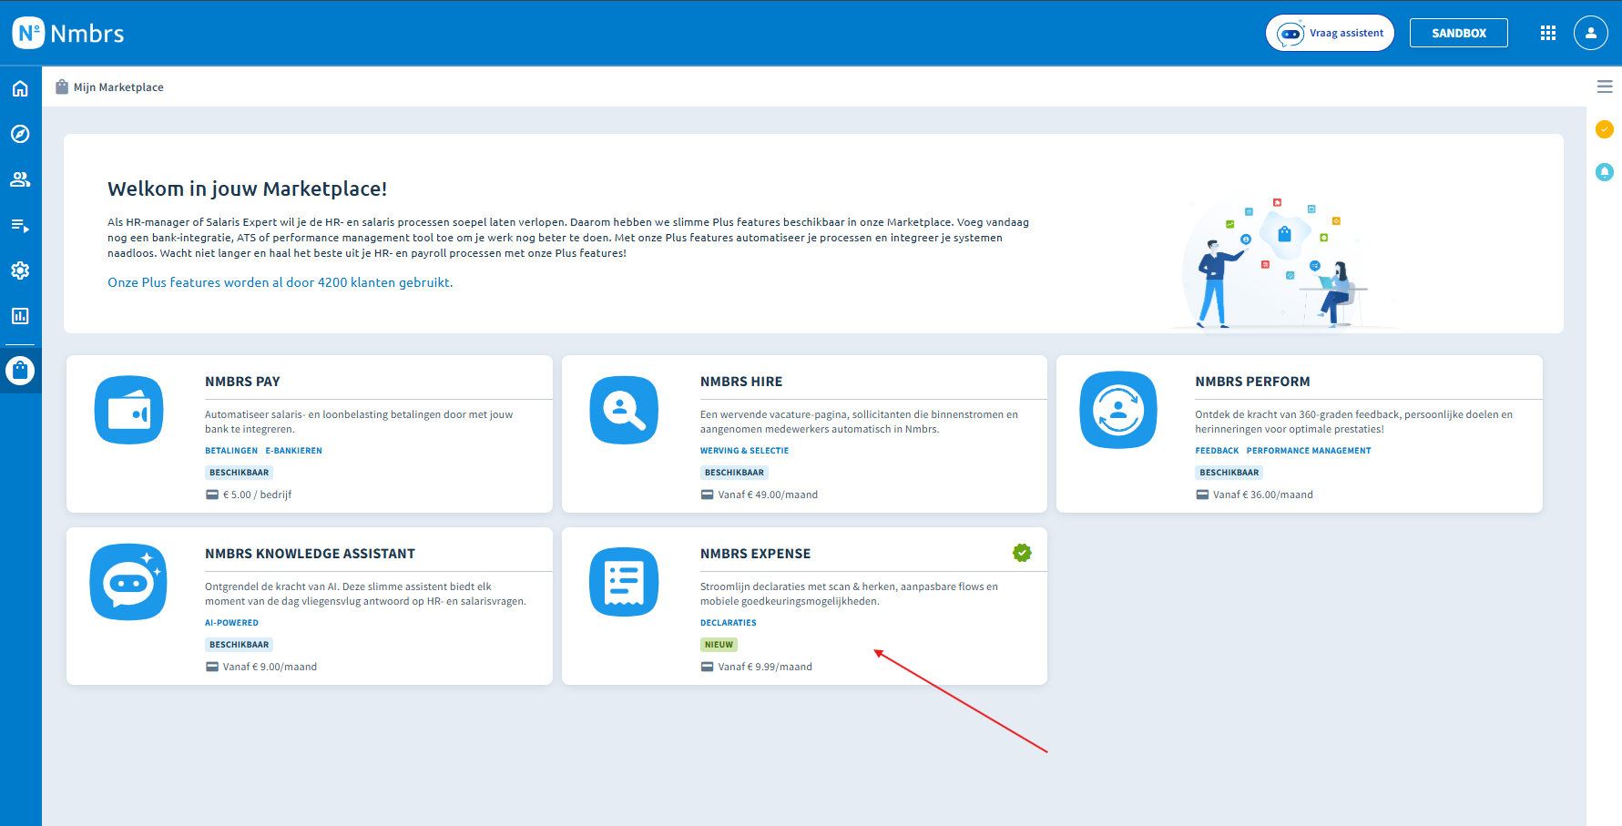
Task: Click the SANDBOX button
Action: pos(1458,33)
